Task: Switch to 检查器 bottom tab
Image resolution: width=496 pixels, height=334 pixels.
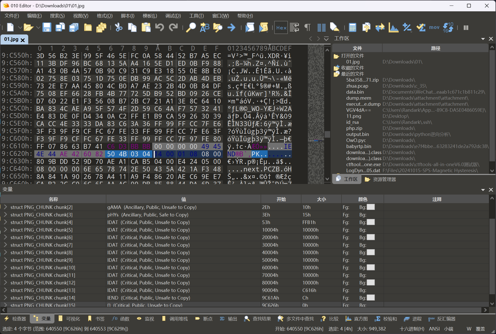Action: [x=15, y=319]
